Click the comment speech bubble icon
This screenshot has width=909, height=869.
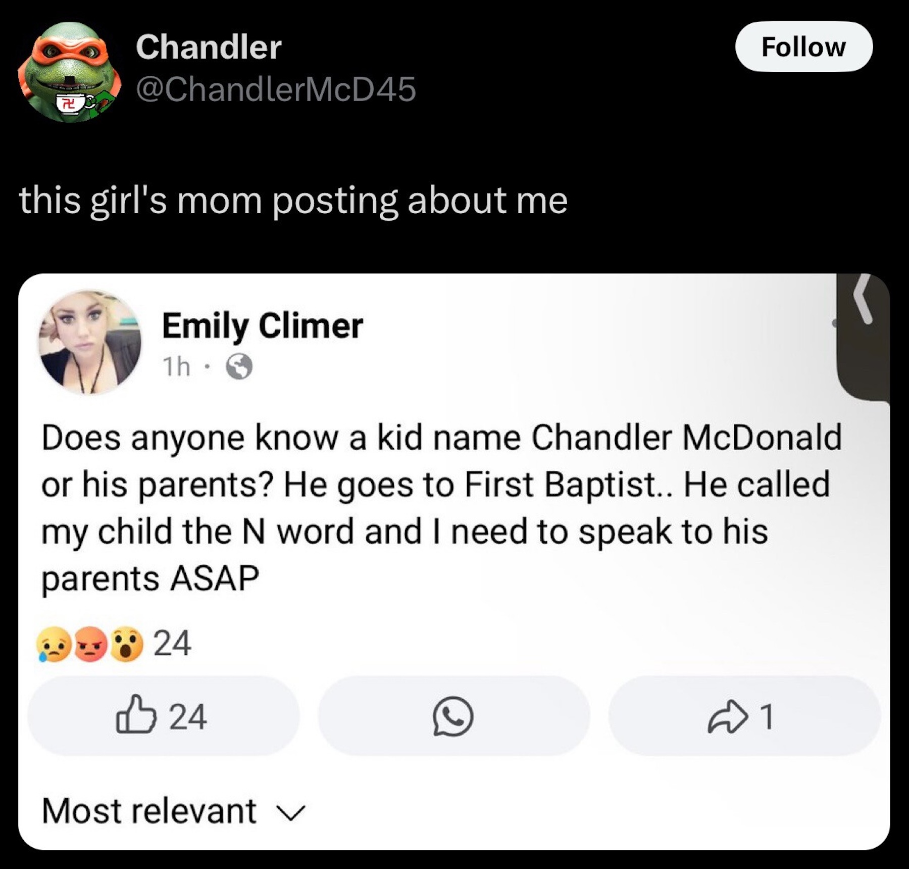(453, 716)
